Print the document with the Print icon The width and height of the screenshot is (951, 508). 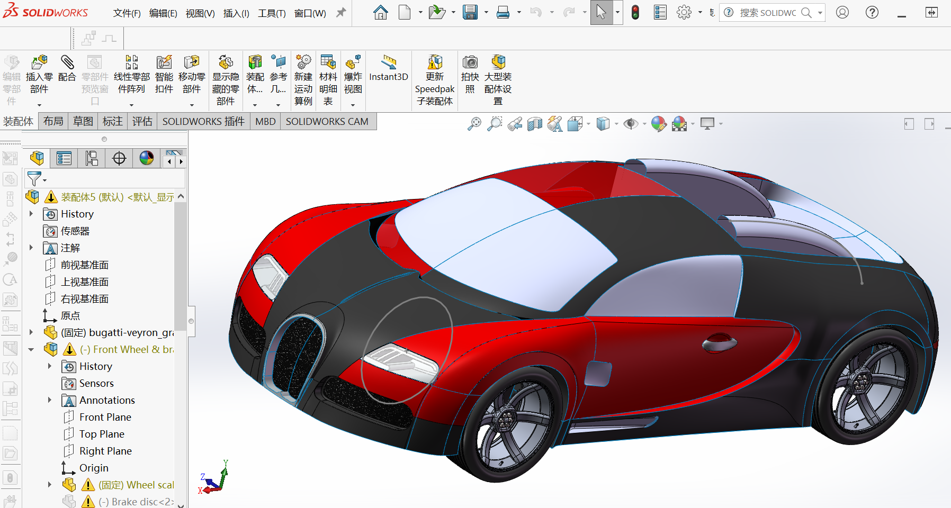click(x=503, y=12)
